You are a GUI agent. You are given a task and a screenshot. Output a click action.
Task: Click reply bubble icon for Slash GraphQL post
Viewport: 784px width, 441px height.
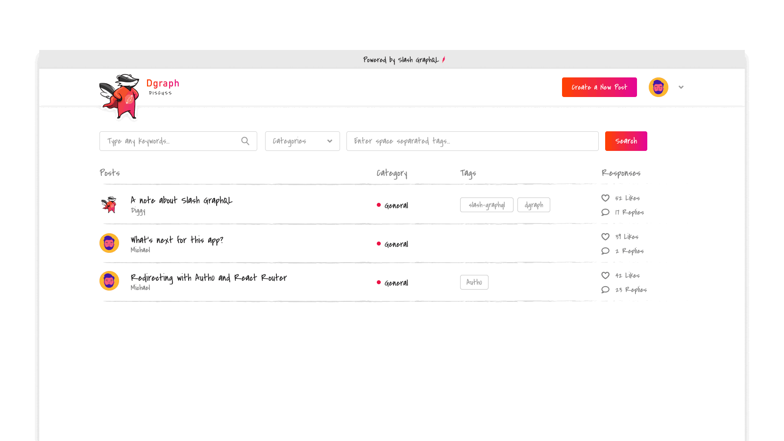[x=605, y=212]
